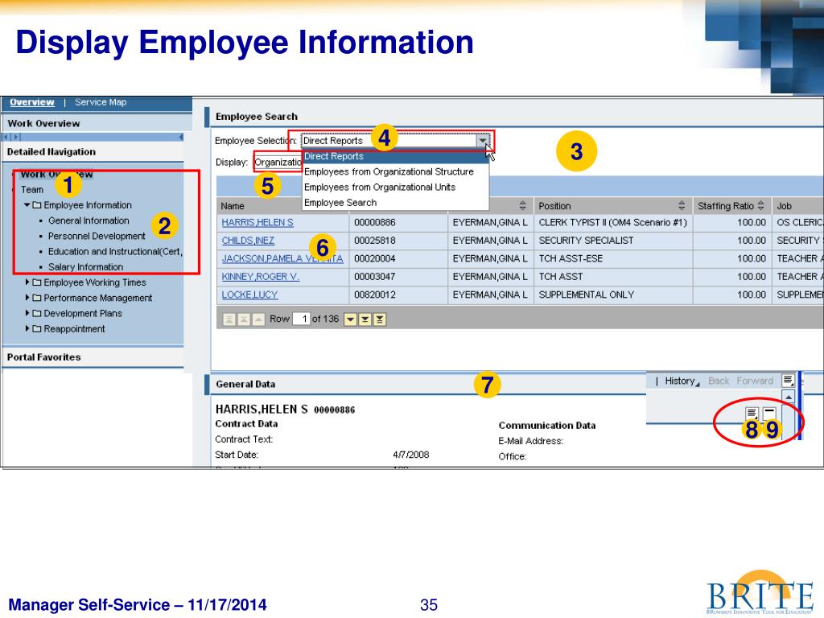Open the History menu

click(682, 381)
